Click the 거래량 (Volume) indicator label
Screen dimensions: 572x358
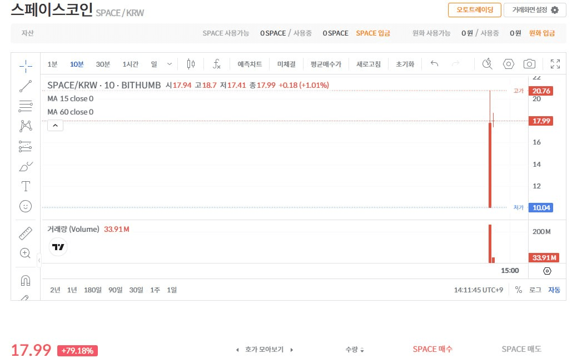(x=73, y=229)
